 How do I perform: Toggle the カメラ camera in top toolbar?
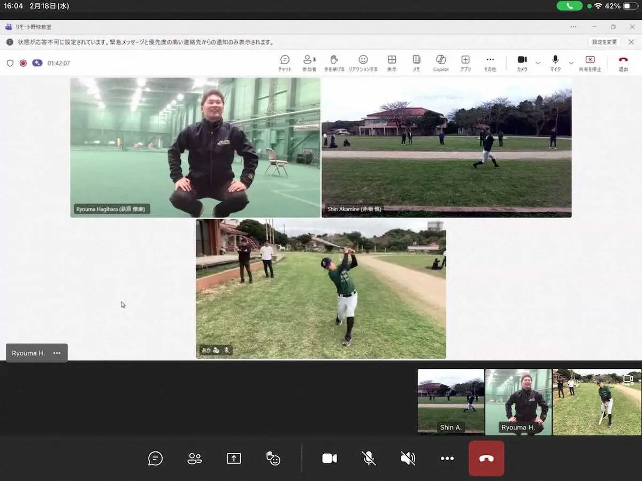click(x=522, y=63)
